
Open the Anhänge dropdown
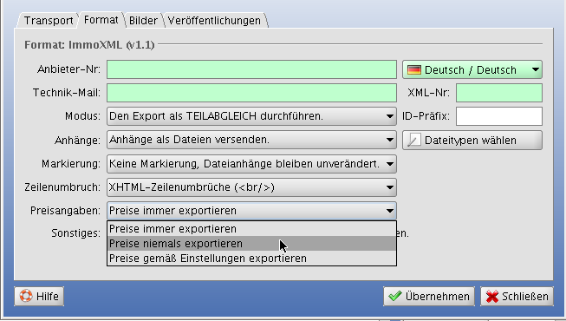tap(251, 140)
